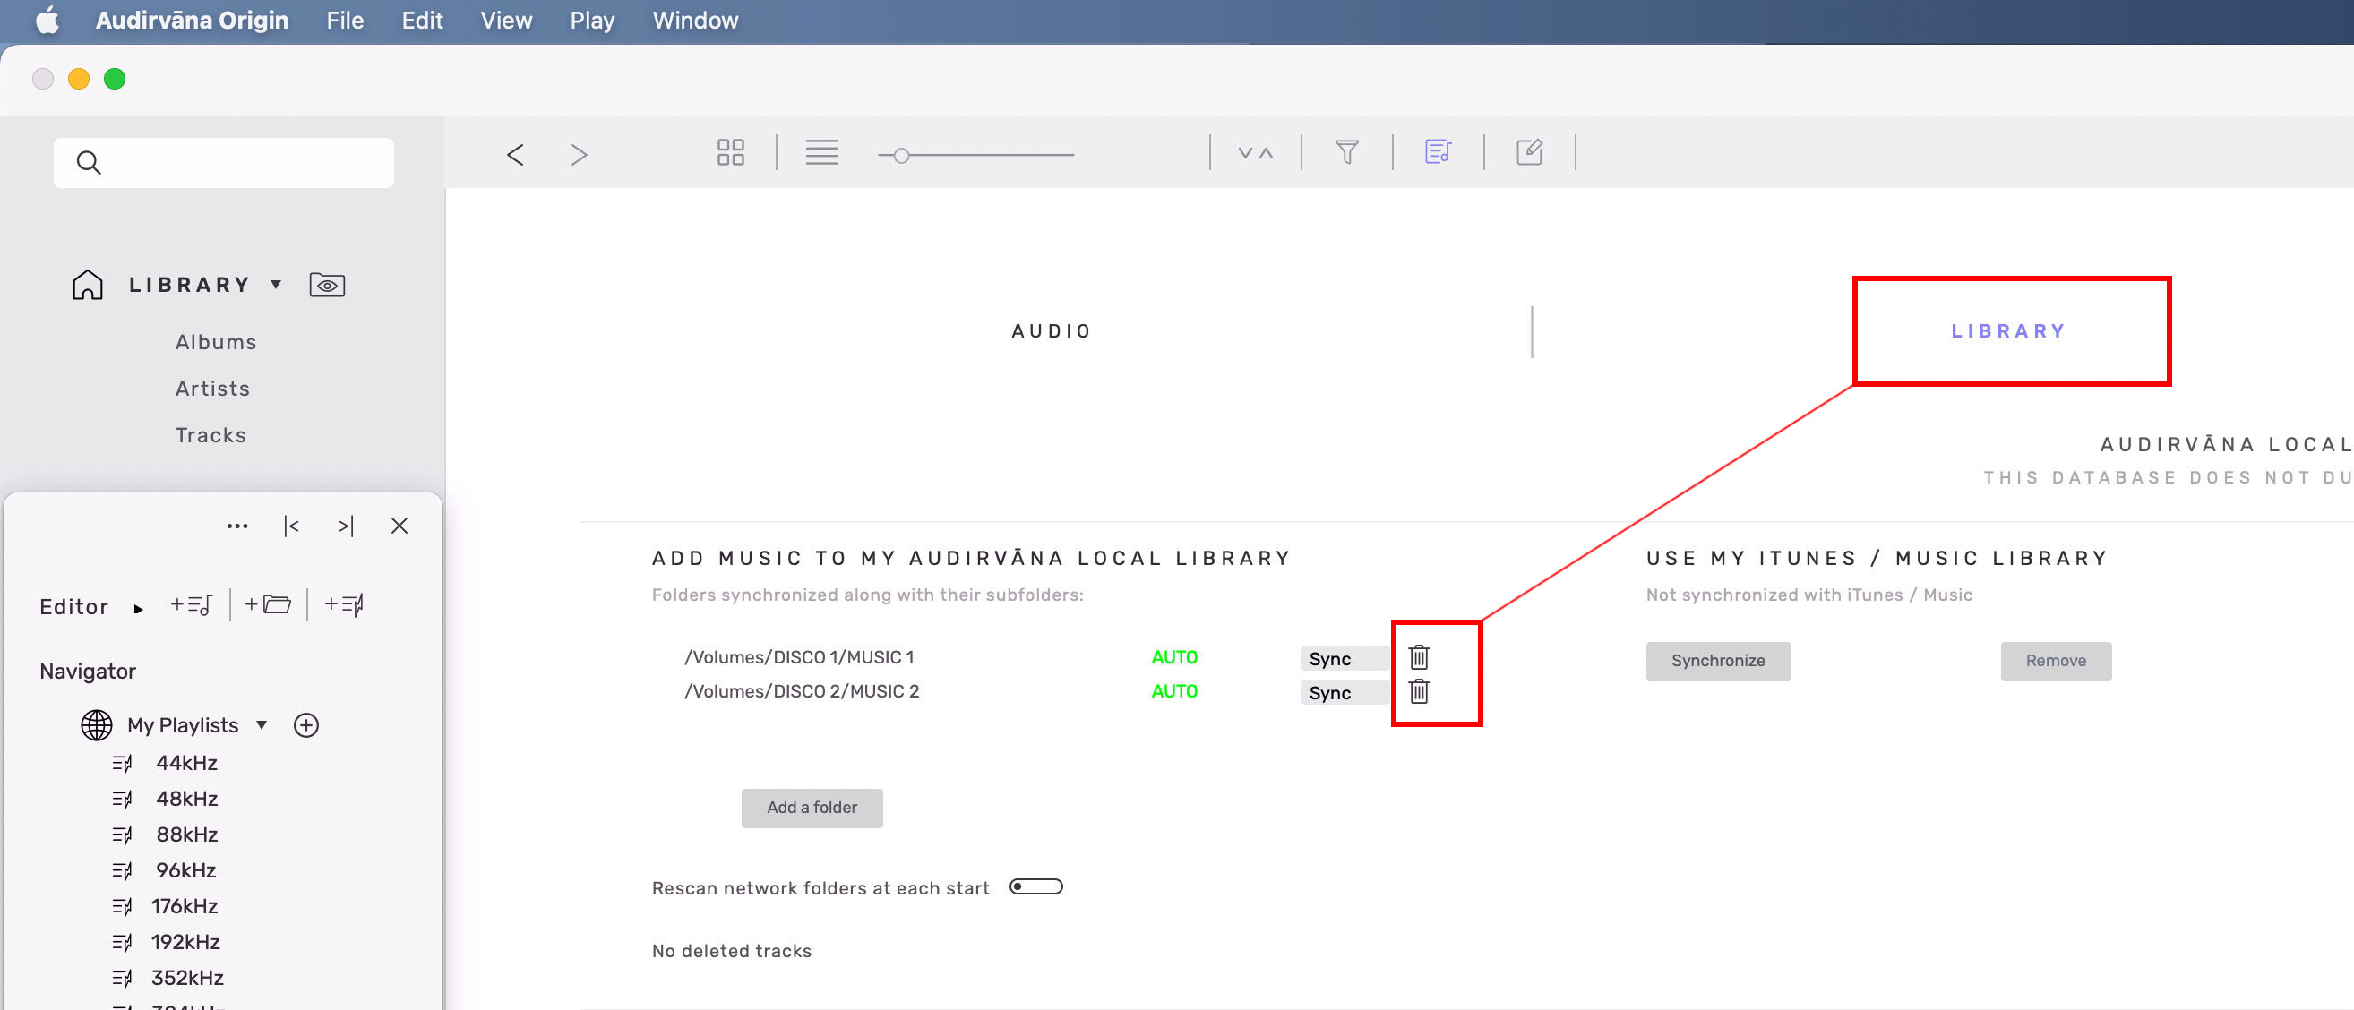Viewport: 2354px width, 1010px height.
Task: Select the 44kHz playlist
Action: pos(186,763)
